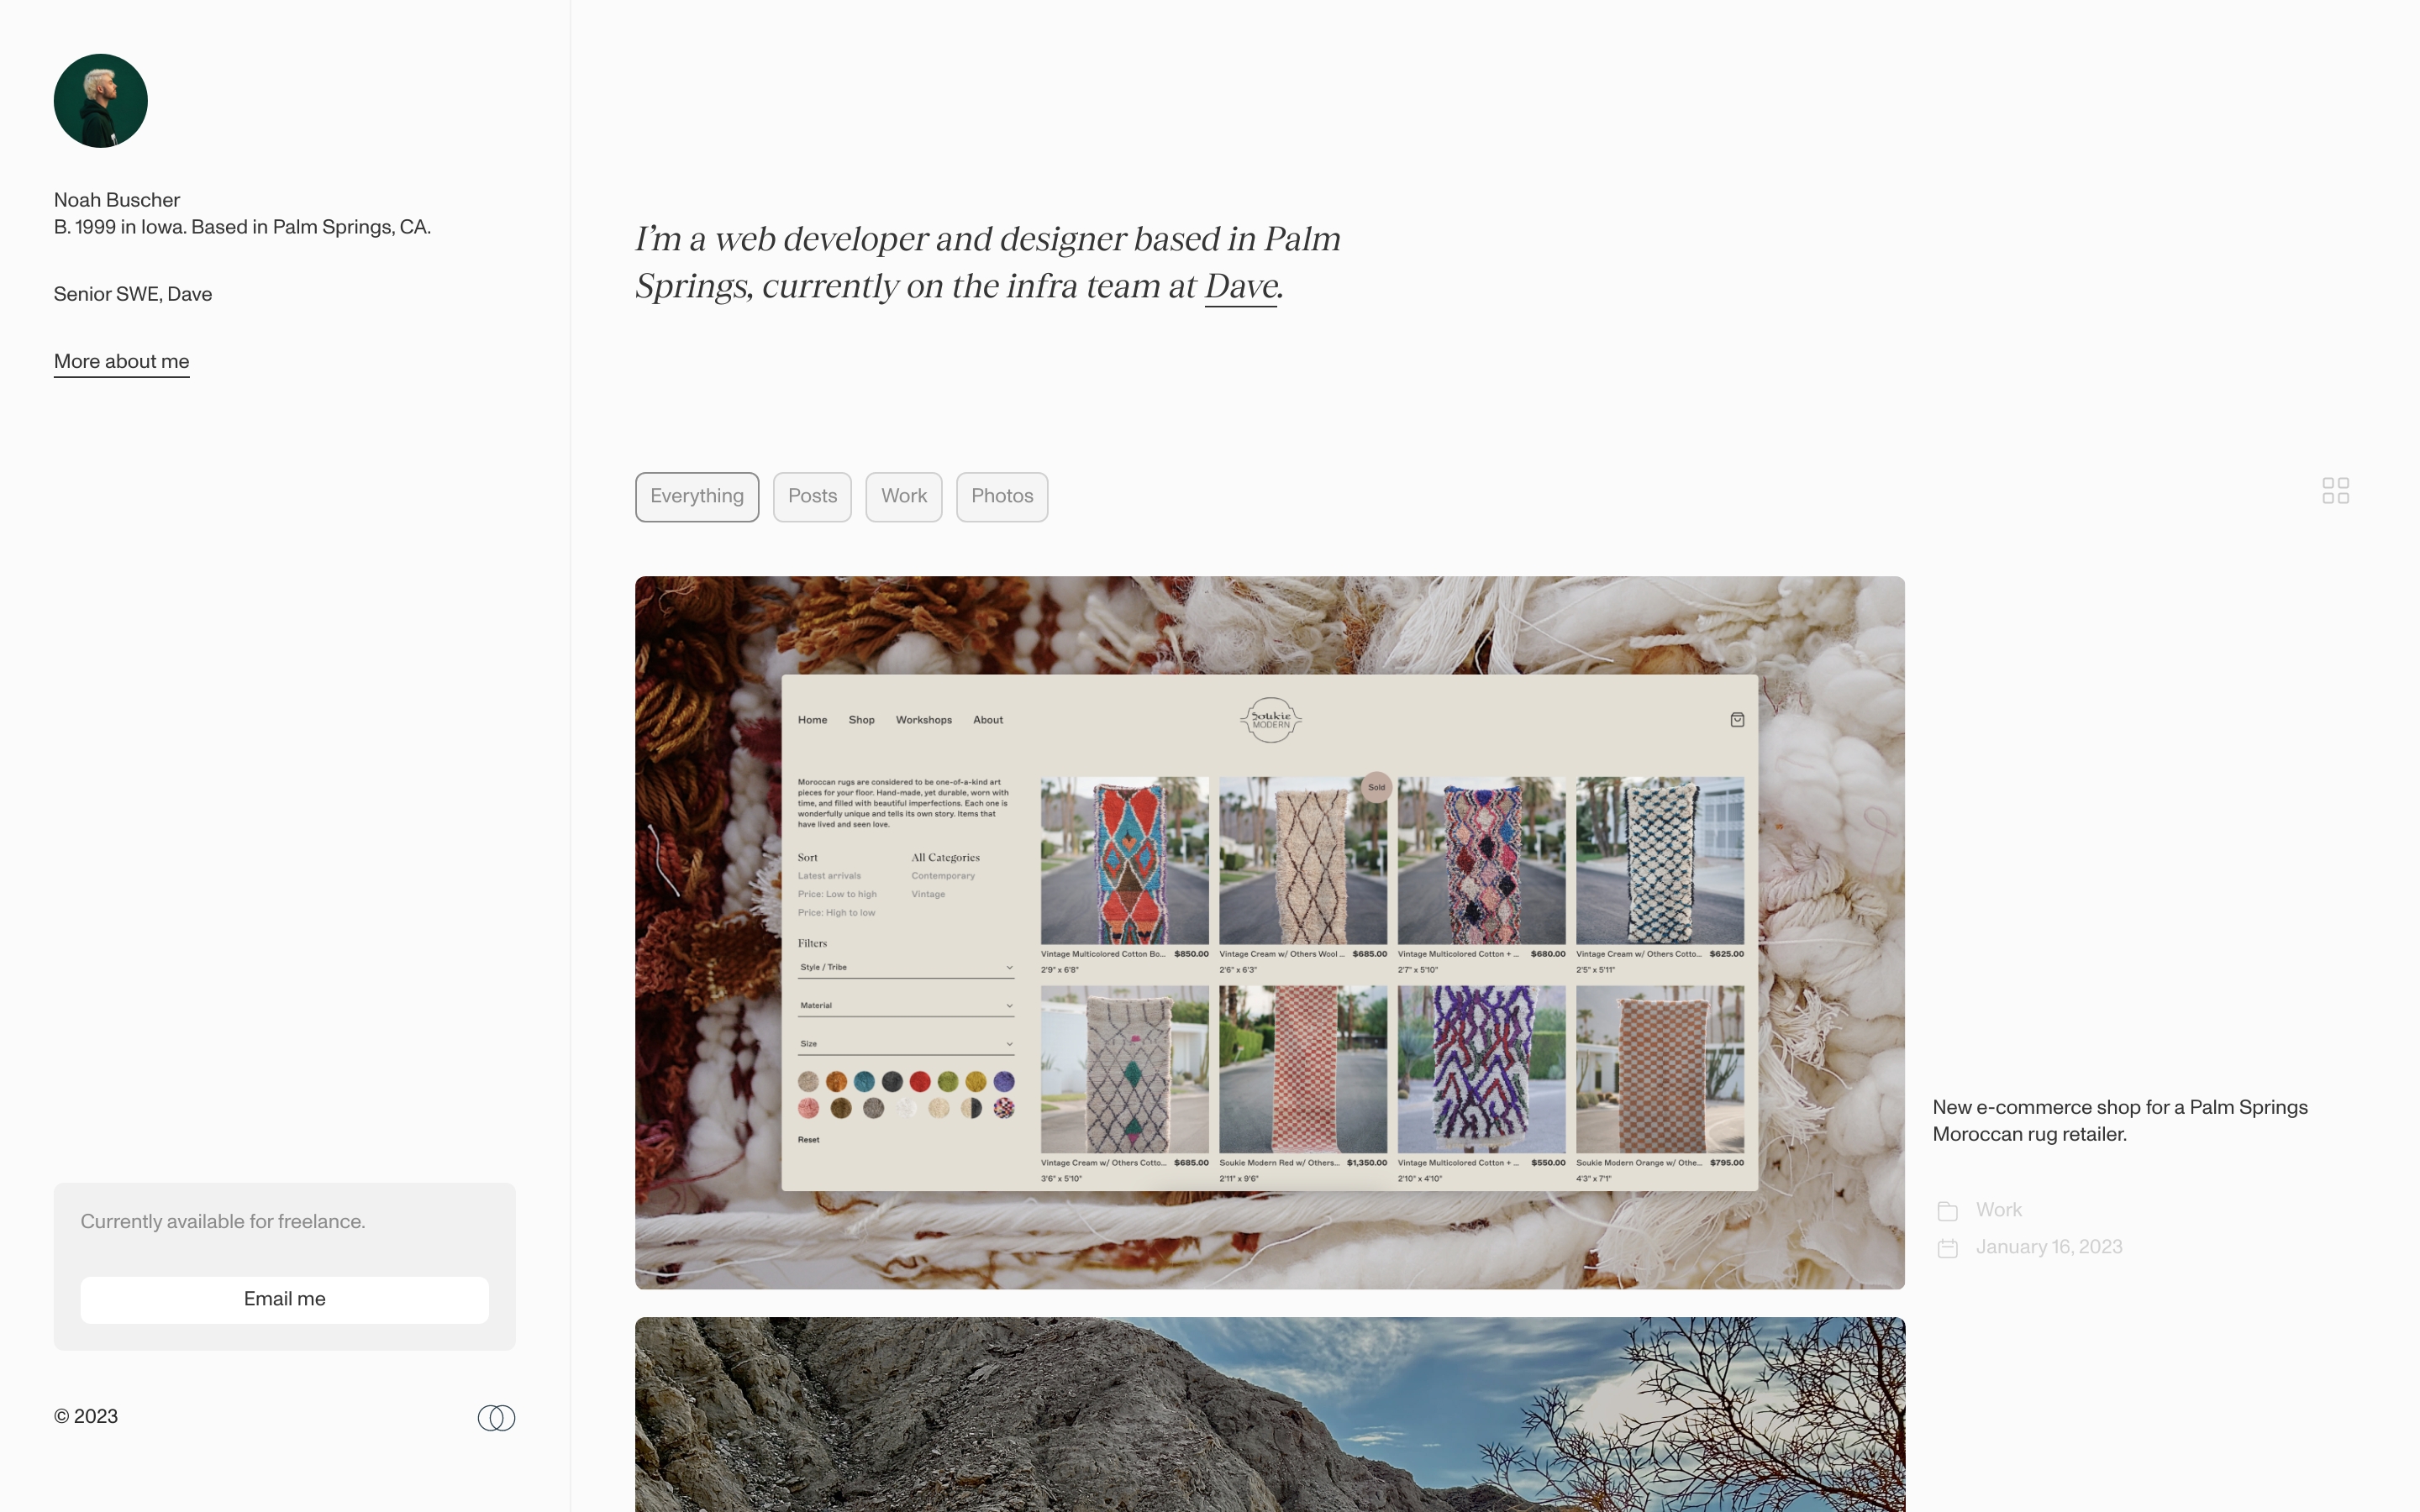Show the Photos tab
The image size is (2420, 1512).
(x=1002, y=497)
